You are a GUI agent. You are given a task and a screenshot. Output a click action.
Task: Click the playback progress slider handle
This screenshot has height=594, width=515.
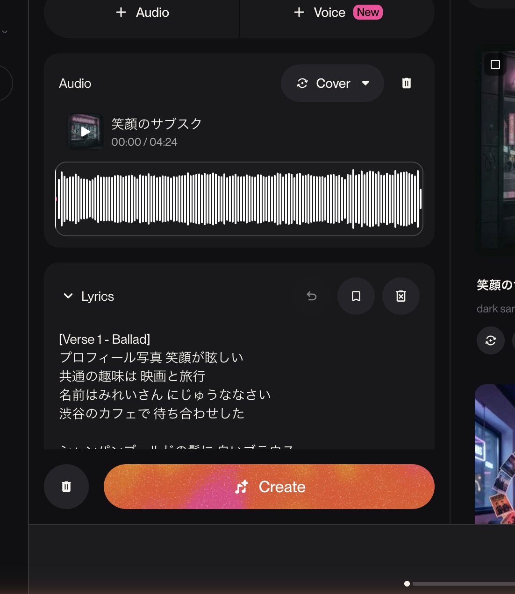pos(407,584)
